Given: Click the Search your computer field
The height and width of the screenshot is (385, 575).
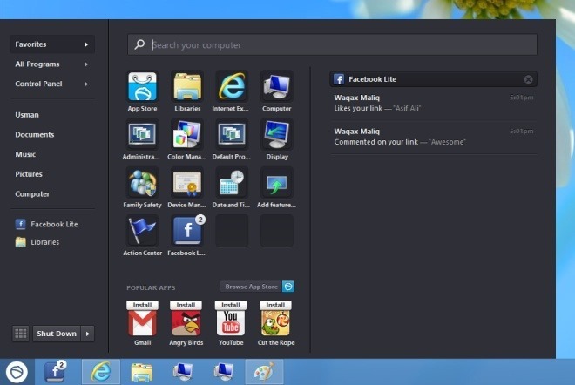Looking at the screenshot, I should (340, 45).
